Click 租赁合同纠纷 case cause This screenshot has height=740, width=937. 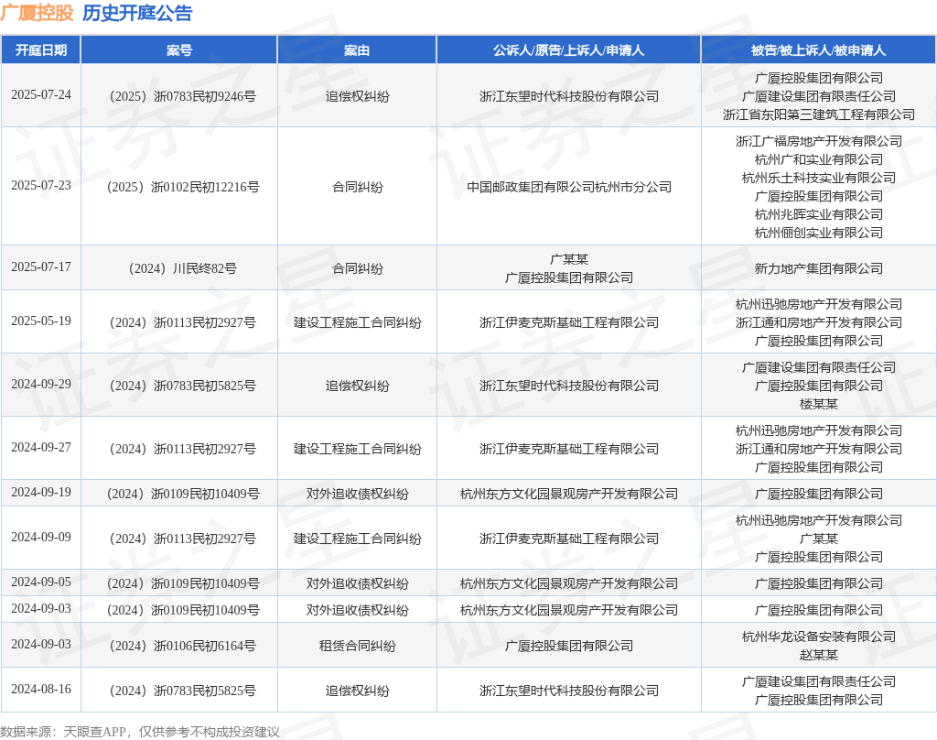coord(357,646)
